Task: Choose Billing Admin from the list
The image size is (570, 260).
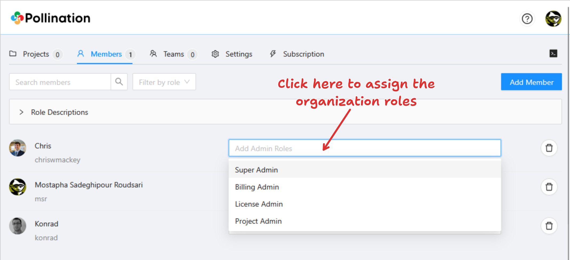Action: click(257, 187)
